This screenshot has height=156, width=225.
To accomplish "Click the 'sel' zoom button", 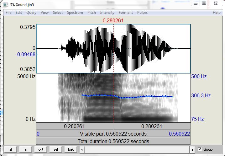I will pos(56,149).
